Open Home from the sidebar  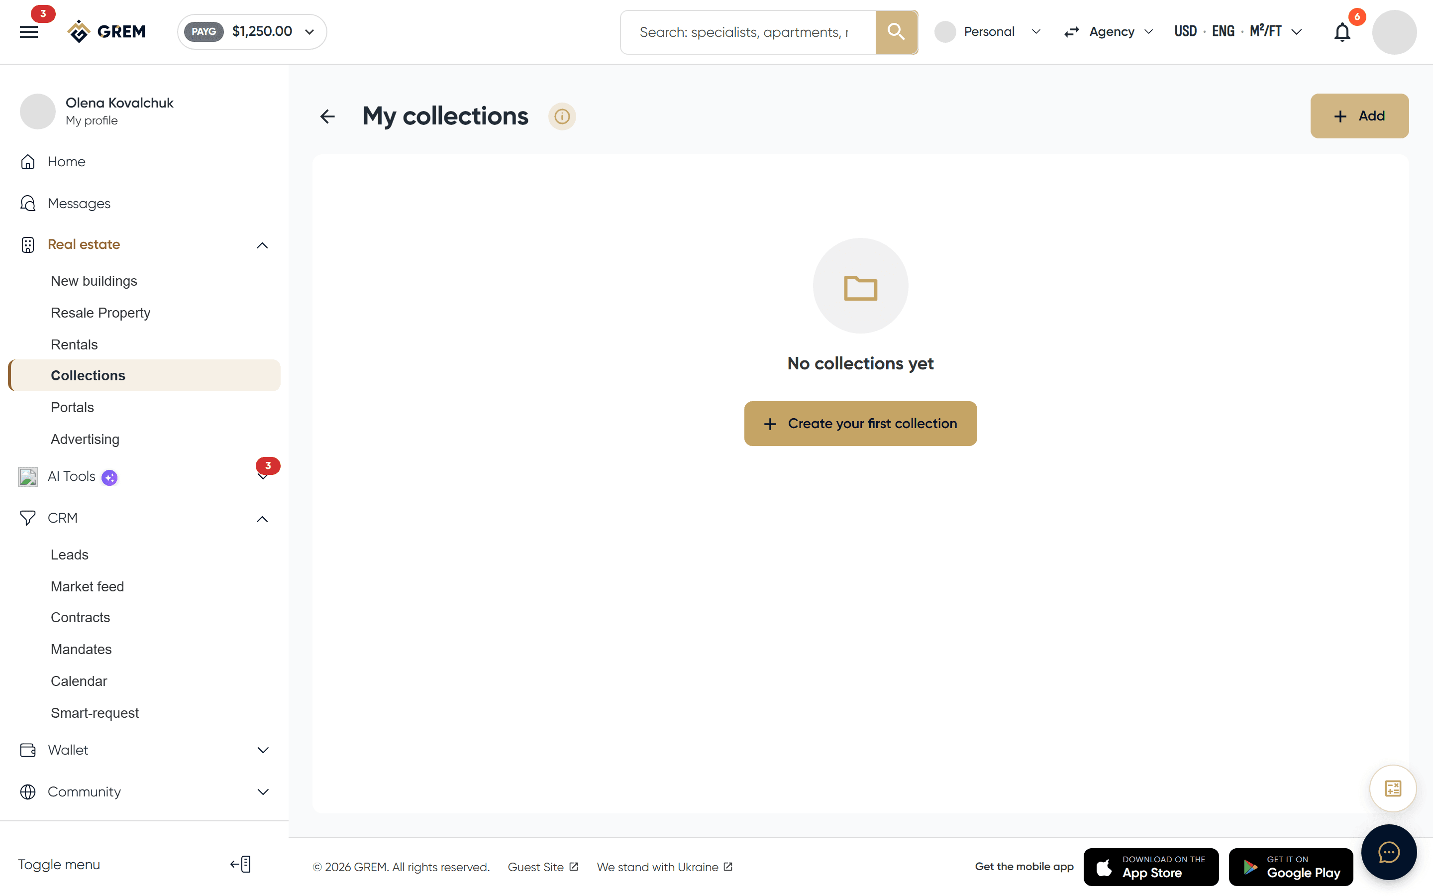coord(66,162)
